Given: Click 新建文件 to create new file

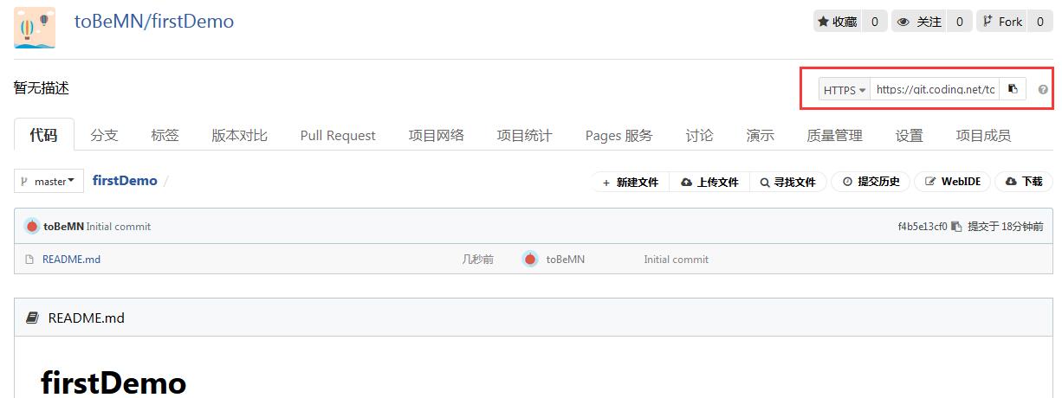Looking at the screenshot, I should pyautogui.click(x=630, y=182).
